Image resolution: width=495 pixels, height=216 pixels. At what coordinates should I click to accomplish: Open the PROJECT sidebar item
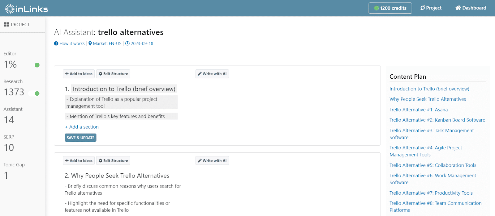coord(17,24)
